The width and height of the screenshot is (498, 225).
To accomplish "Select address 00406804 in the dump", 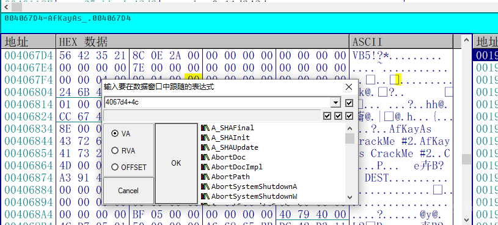I will 29,92.
